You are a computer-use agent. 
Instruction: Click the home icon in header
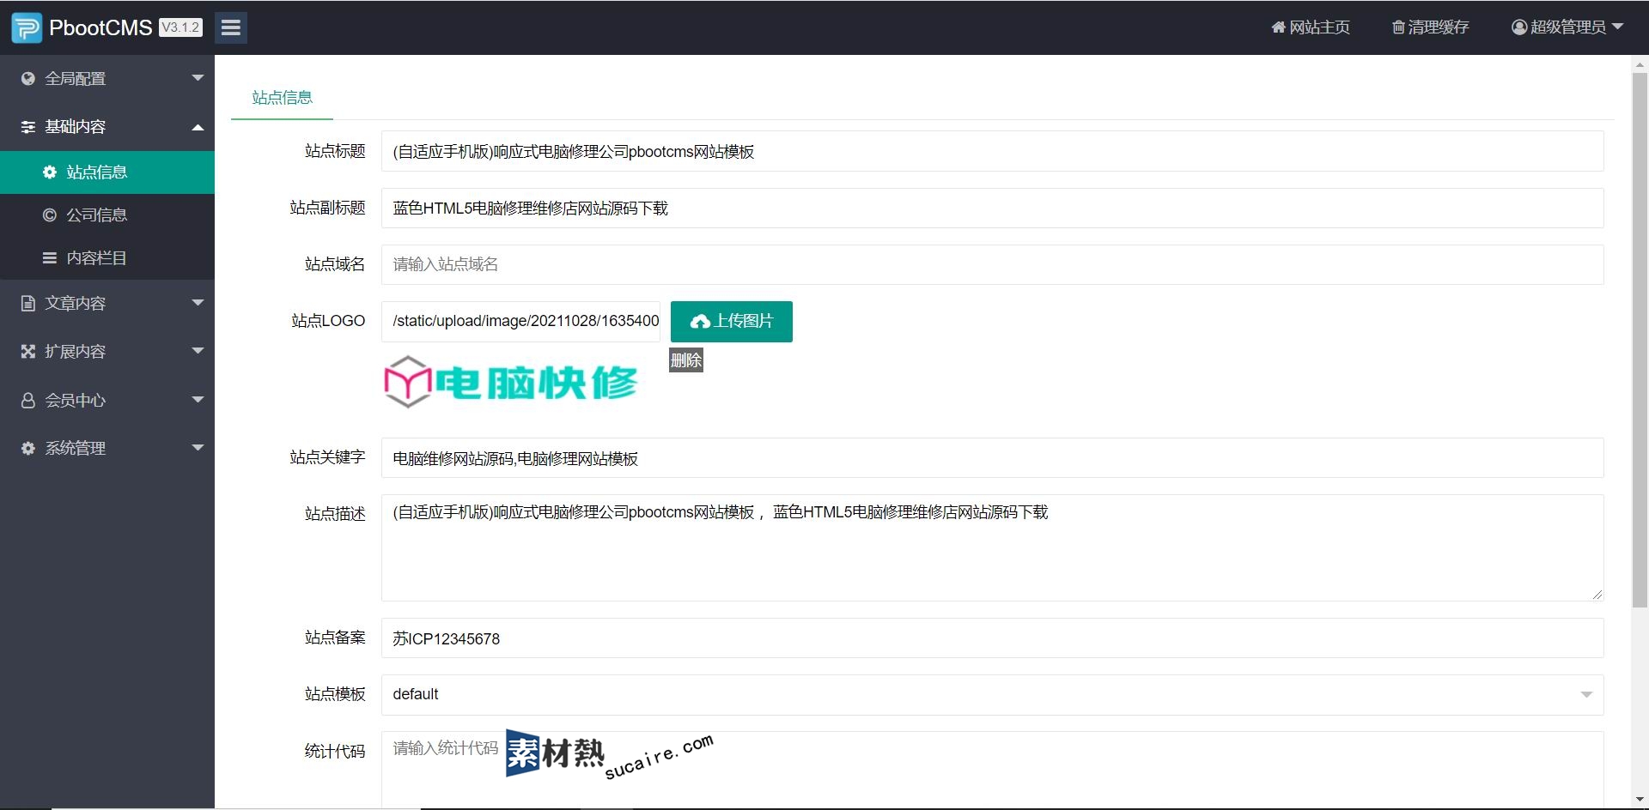coord(1278,27)
